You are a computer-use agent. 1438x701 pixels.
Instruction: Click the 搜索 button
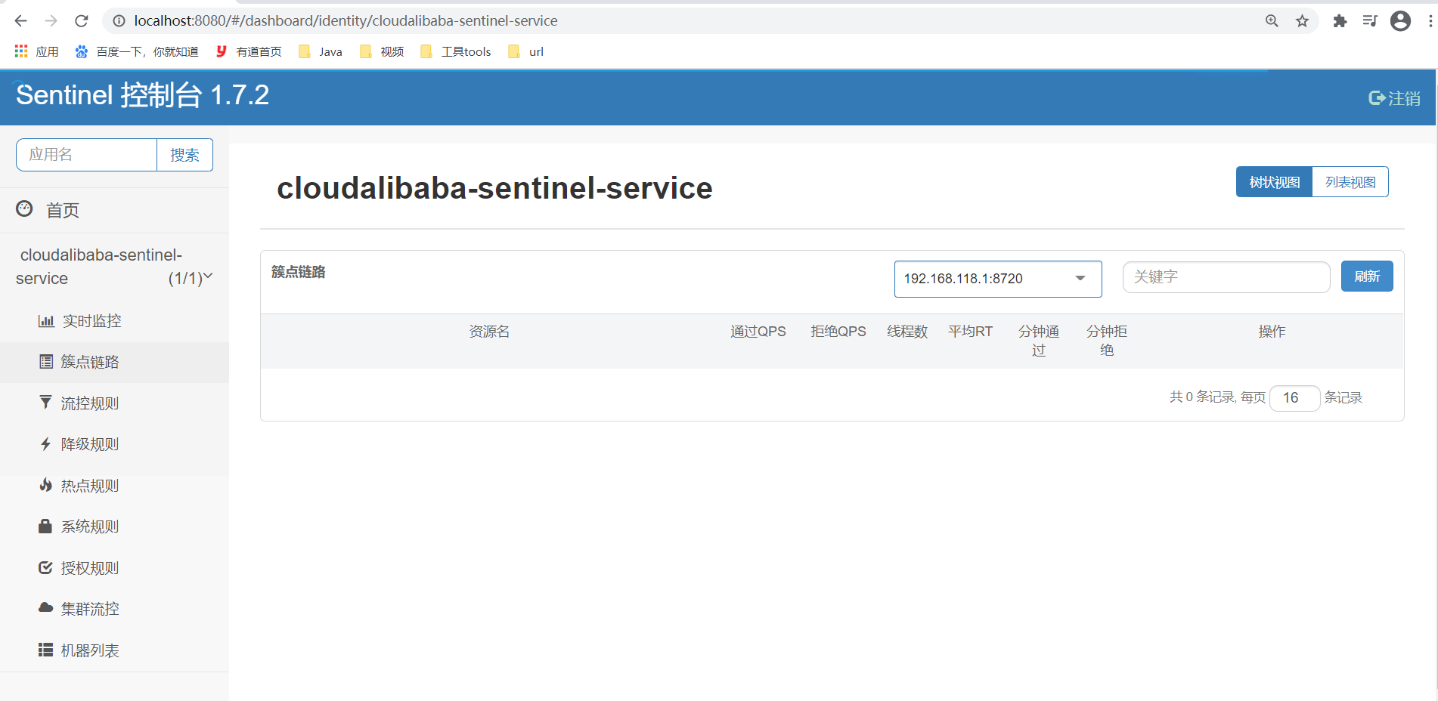point(184,155)
